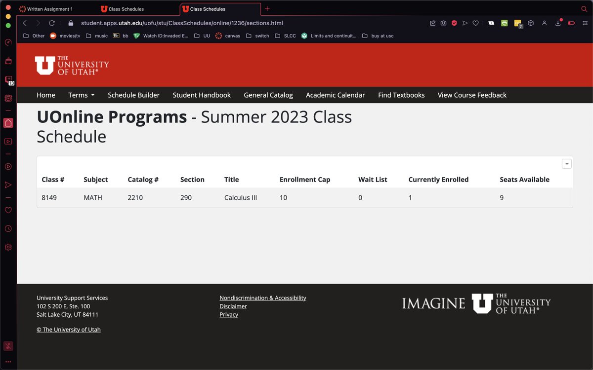This screenshot has height=370, width=593.
Task: Open the Privacy footer link
Action: click(229, 315)
